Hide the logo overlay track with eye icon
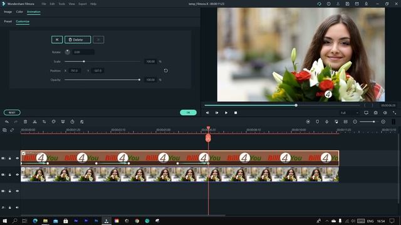401x225 pixels. coord(17,158)
